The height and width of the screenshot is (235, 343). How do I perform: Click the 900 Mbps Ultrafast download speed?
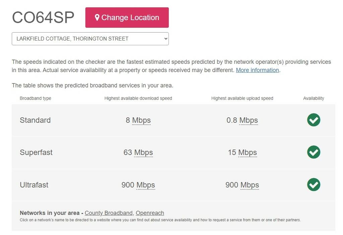point(138,185)
